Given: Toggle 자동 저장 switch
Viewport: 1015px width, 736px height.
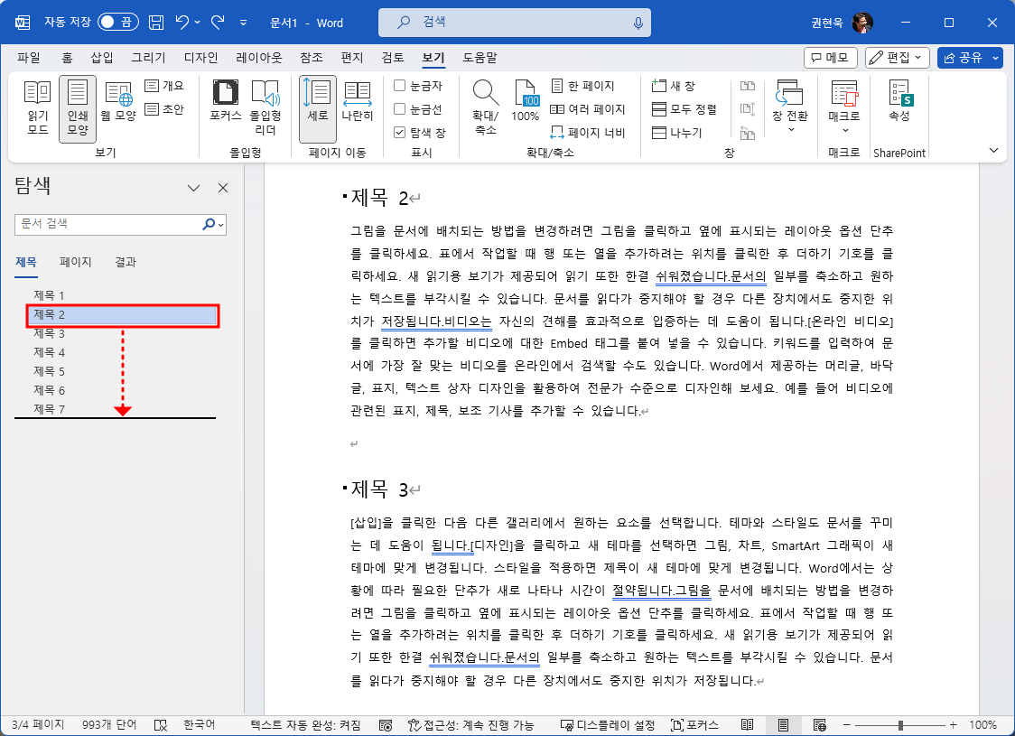Looking at the screenshot, I should [x=117, y=23].
